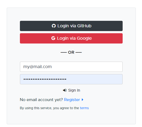Open the Register link
This screenshot has height=127, width=142.
pos(72,100)
